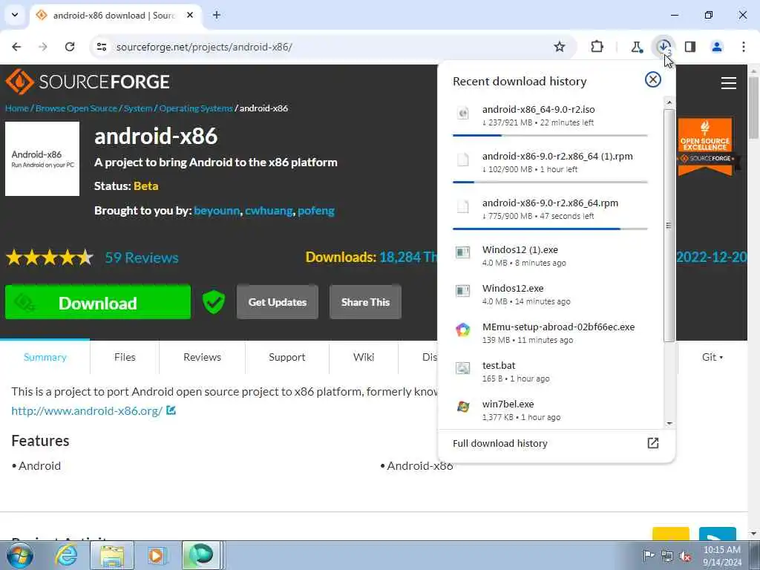Switch to the Reviews tab
Screen dimensions: 760x570
pos(202,357)
